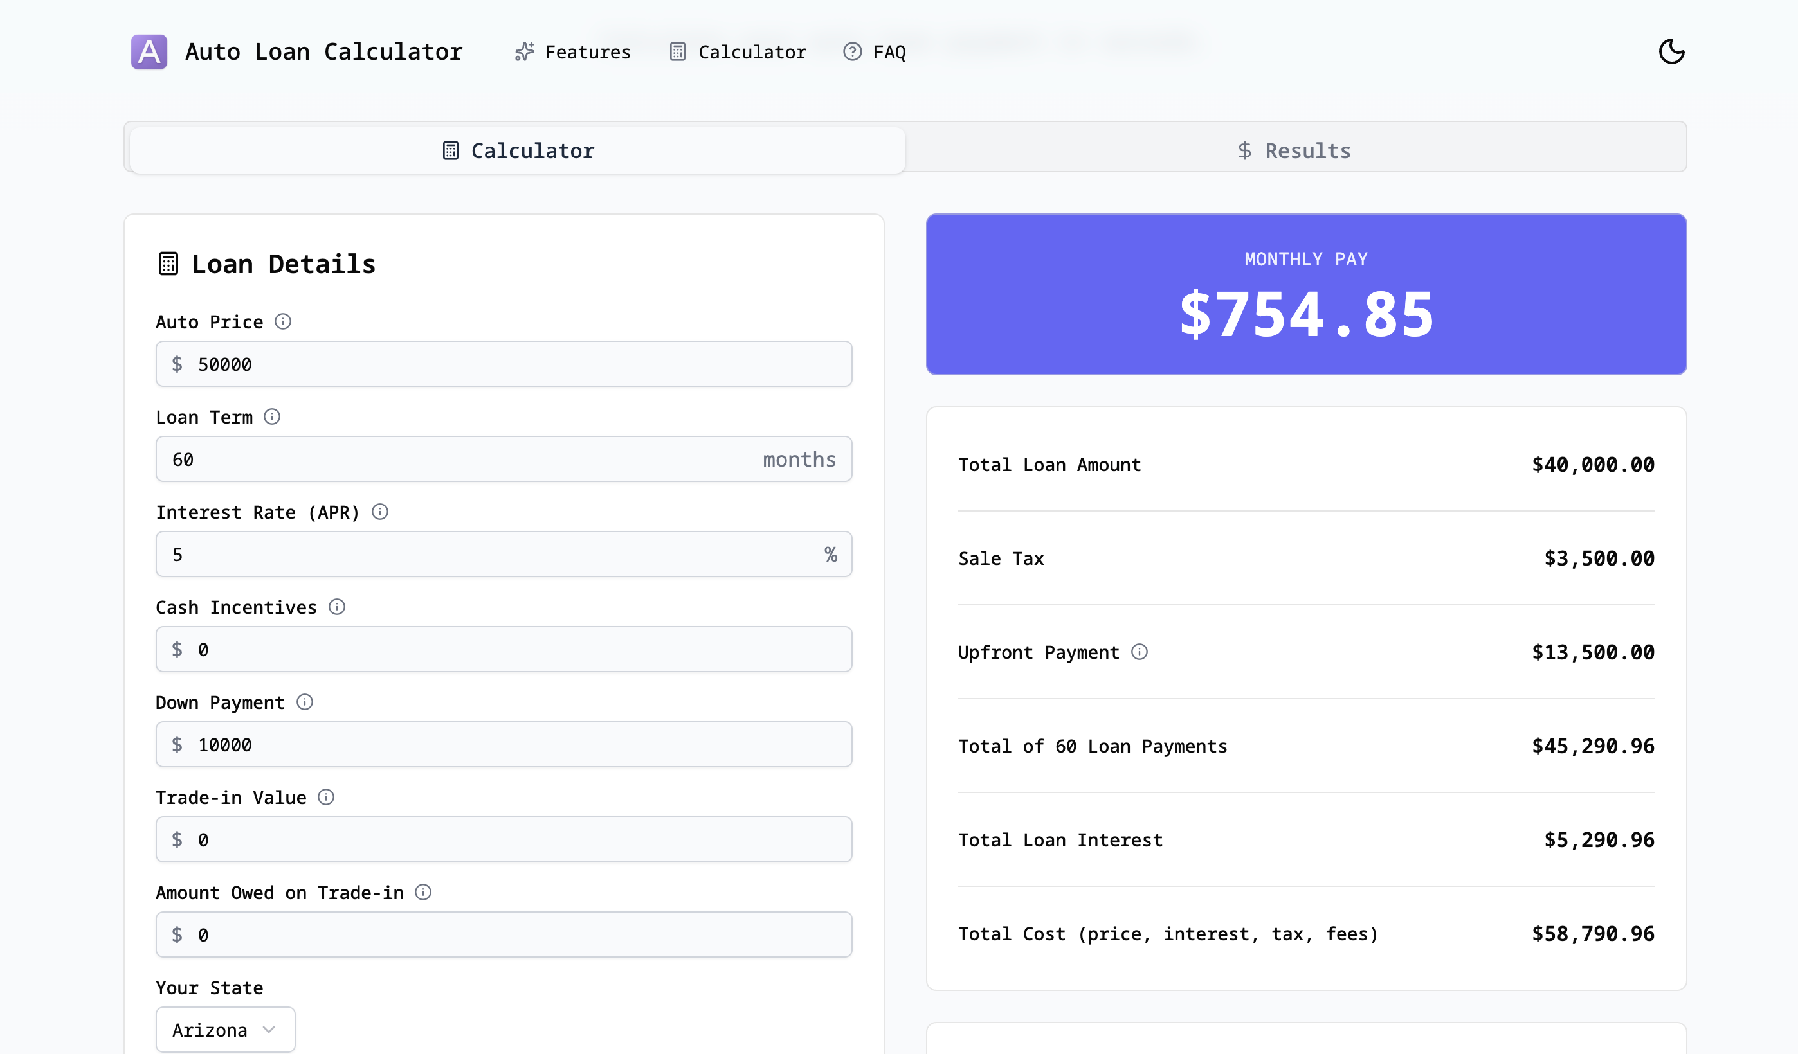Click the question mark icon beside FAQ

(852, 52)
